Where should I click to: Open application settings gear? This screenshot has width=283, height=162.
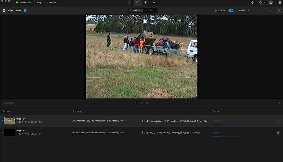(252, 2)
